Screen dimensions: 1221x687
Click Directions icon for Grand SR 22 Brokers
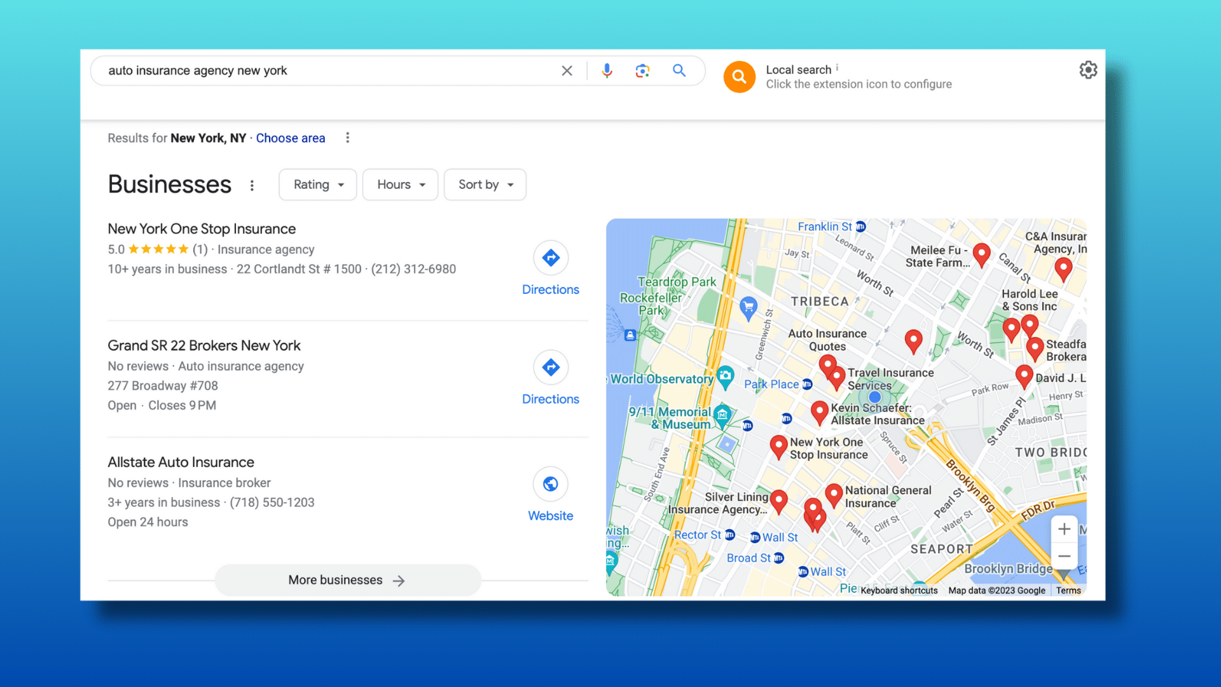(x=551, y=366)
